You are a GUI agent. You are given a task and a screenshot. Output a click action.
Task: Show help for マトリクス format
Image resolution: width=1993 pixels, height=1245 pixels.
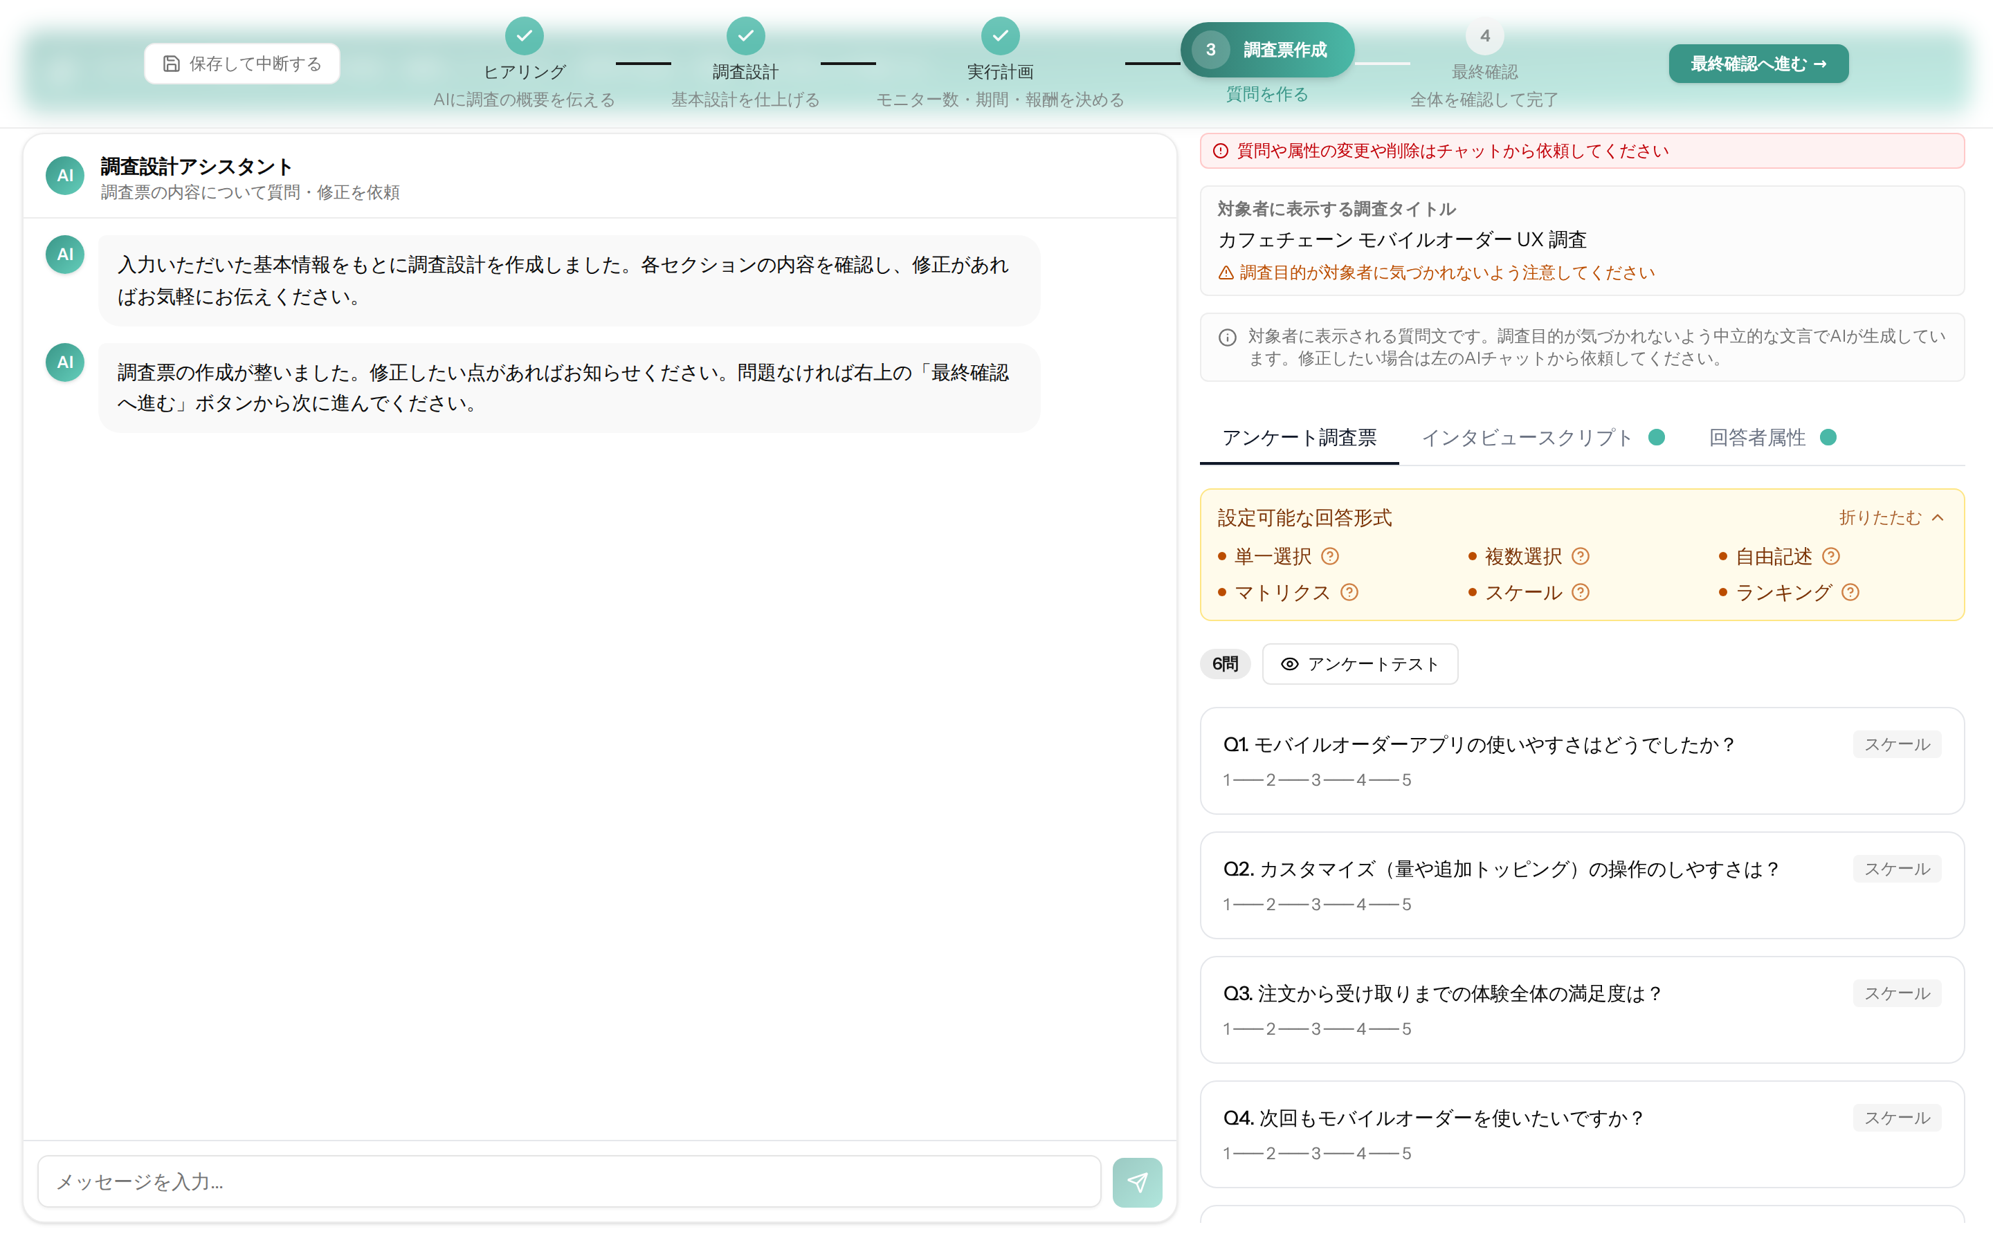[x=1348, y=592]
